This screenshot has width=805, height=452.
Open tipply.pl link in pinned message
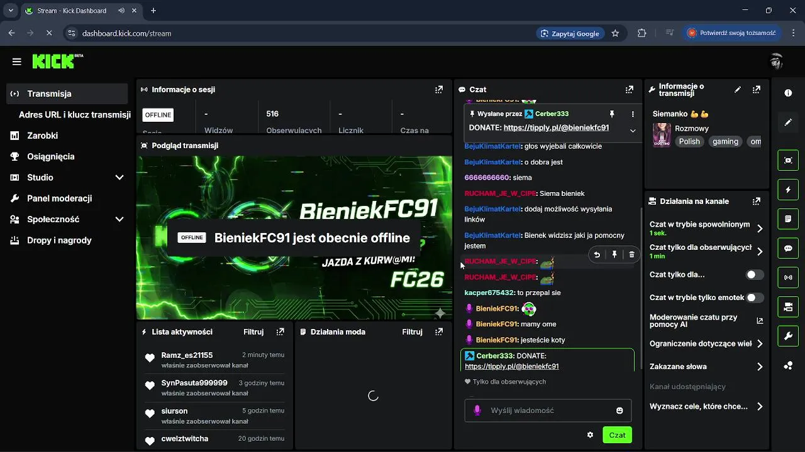point(556,127)
